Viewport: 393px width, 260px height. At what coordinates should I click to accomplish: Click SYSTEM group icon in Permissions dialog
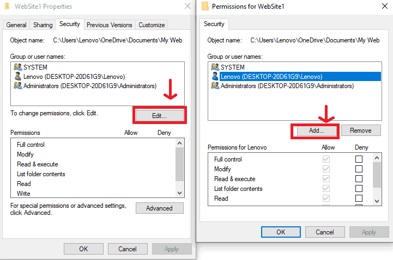pyautogui.click(x=215, y=67)
